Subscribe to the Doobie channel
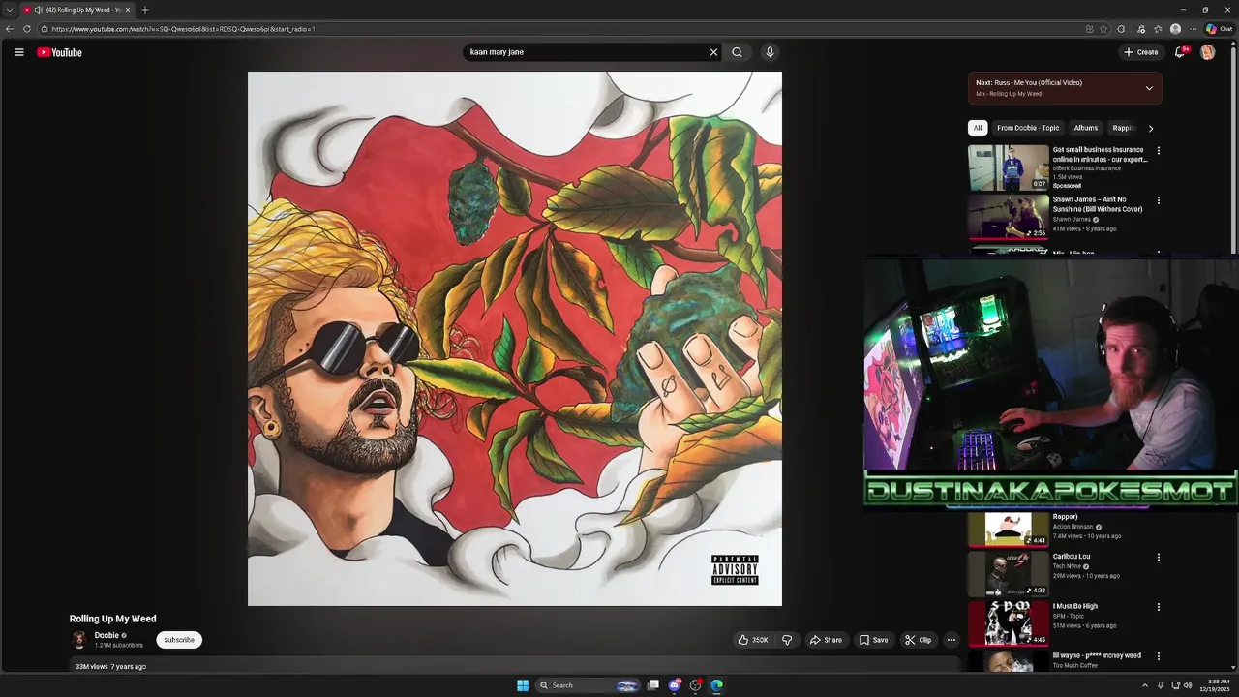The height and width of the screenshot is (697, 1239). (x=179, y=640)
